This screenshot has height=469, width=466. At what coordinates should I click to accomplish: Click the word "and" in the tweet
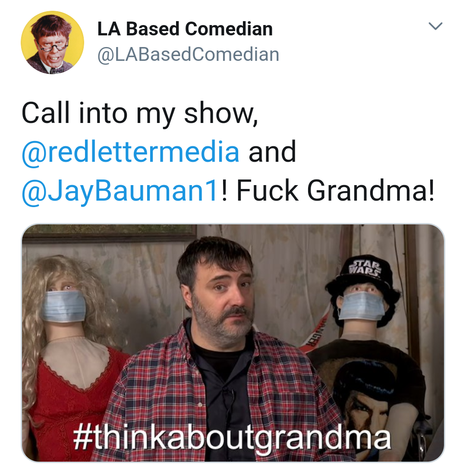click(x=272, y=152)
